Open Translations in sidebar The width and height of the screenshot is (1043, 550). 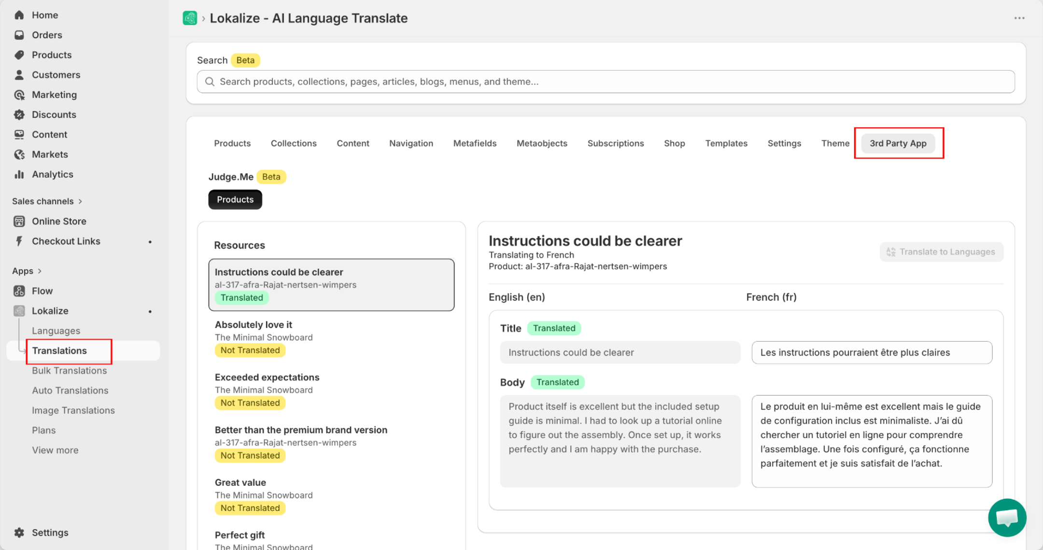tap(59, 351)
